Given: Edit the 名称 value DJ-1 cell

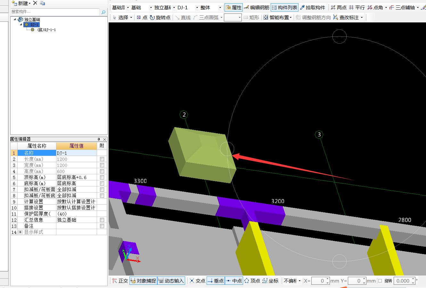Looking at the screenshot, I should [x=76, y=153].
